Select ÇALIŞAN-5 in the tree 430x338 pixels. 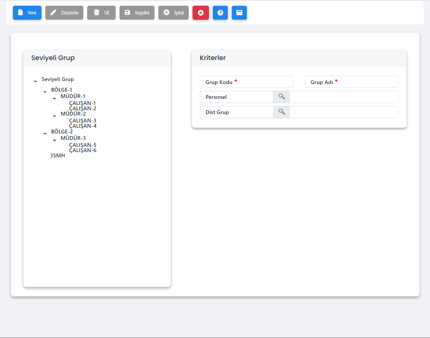click(x=83, y=145)
